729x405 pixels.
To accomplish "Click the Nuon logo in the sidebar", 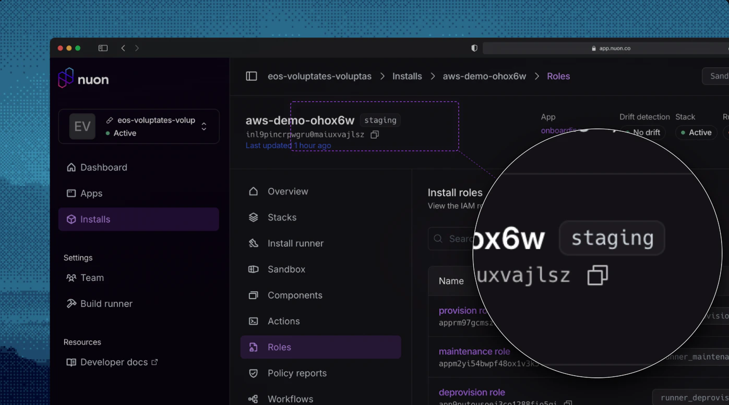I will 83,79.
